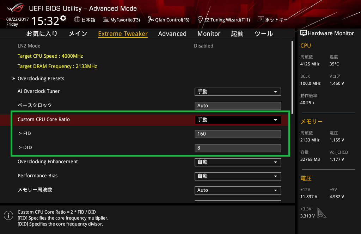Click the language globe icon

(x=77, y=20)
